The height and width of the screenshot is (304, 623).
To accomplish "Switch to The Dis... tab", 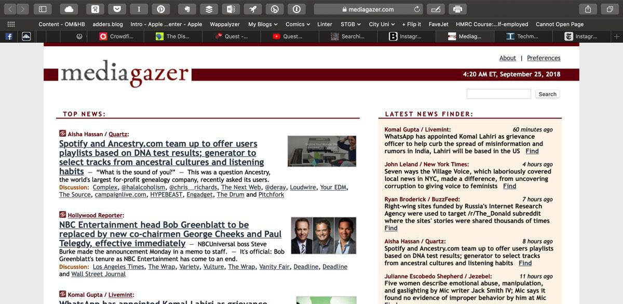I will (x=173, y=36).
